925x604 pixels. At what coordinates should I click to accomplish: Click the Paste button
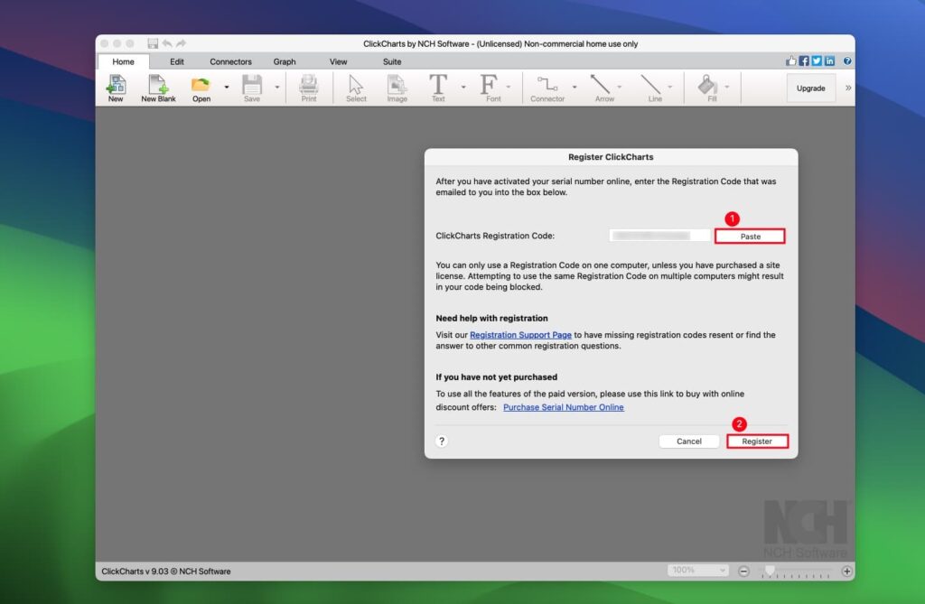coord(750,237)
